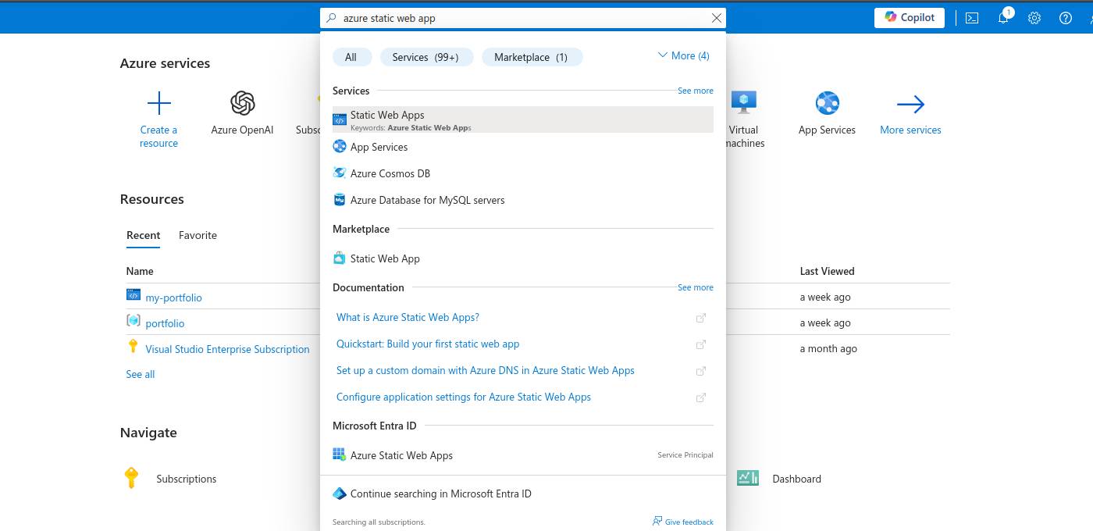This screenshot has height=531, width=1093.
Task: Click portfolio resource group icon
Action: pos(133,320)
